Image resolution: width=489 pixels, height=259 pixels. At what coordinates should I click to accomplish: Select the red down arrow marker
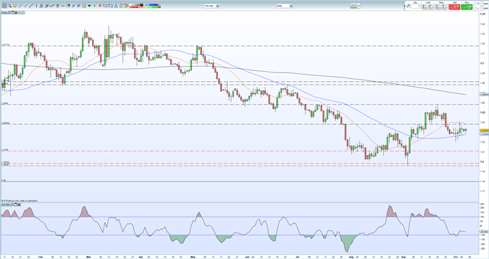click(x=100, y=6)
